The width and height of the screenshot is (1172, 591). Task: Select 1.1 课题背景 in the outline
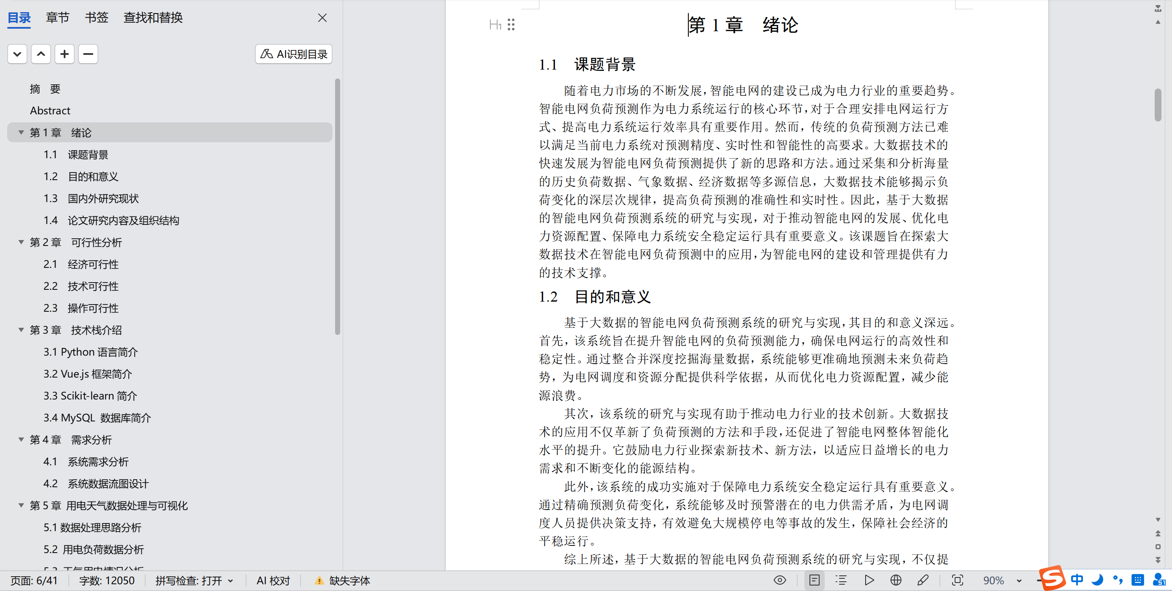tap(76, 154)
